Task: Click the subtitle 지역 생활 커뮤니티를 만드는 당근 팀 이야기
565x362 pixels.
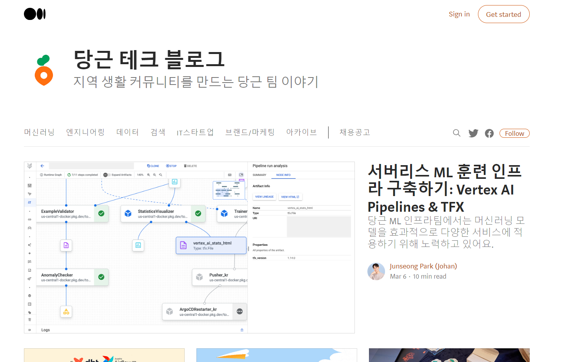Action: click(196, 81)
